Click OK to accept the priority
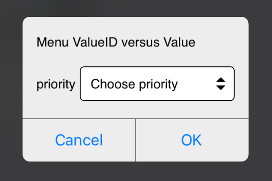272x181 pixels. tap(191, 140)
